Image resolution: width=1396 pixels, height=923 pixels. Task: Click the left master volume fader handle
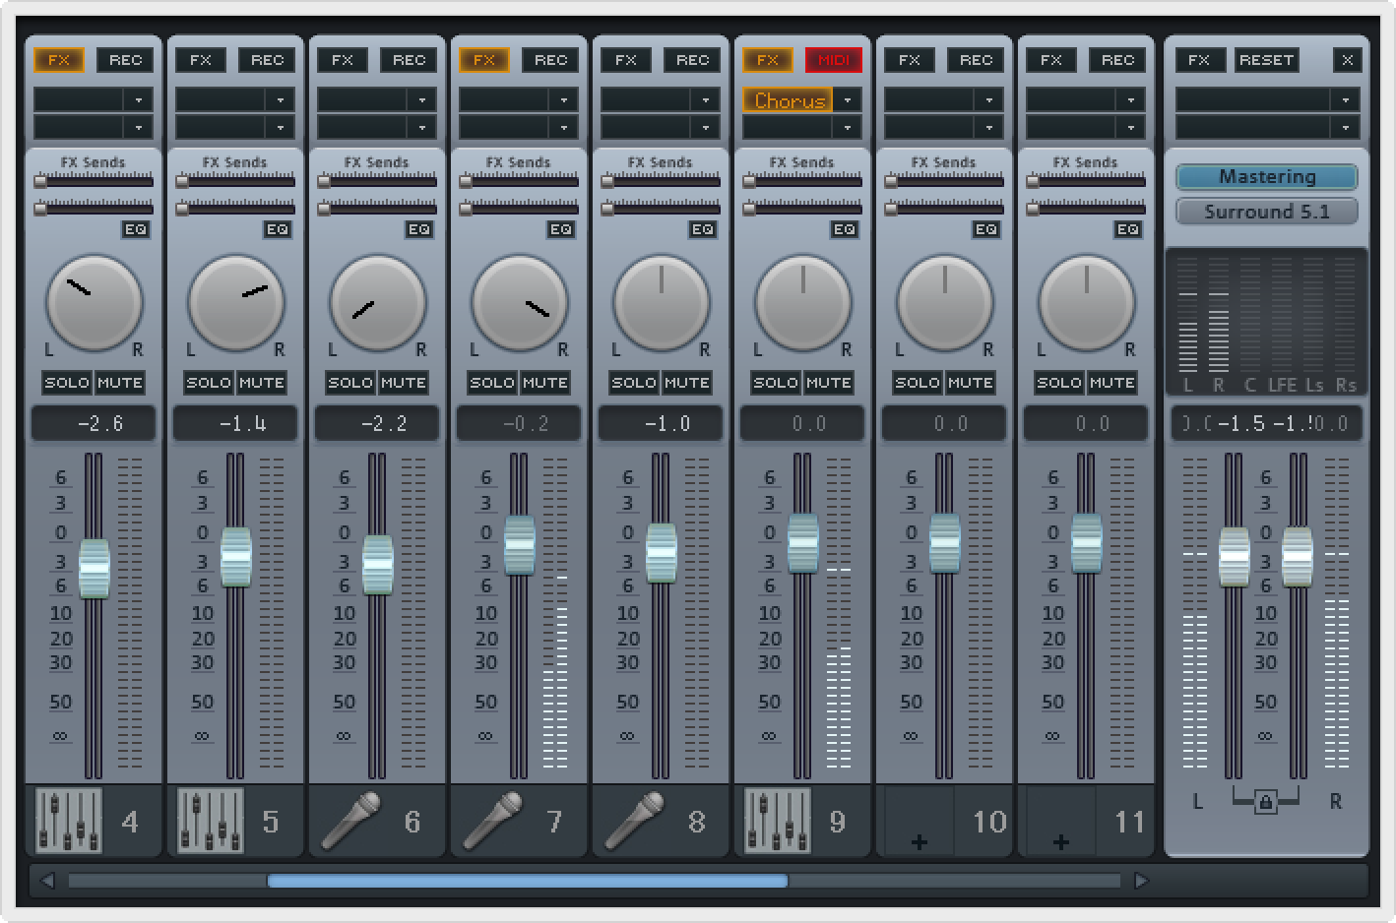[x=1235, y=557]
